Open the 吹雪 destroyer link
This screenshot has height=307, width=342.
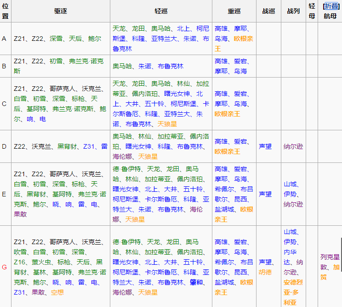[x=20, y=252]
